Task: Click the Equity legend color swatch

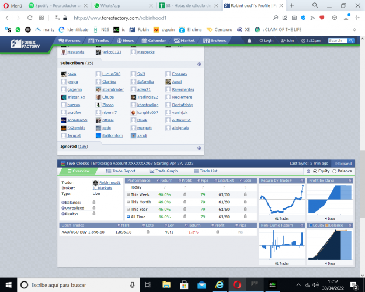Action: click(x=311, y=225)
